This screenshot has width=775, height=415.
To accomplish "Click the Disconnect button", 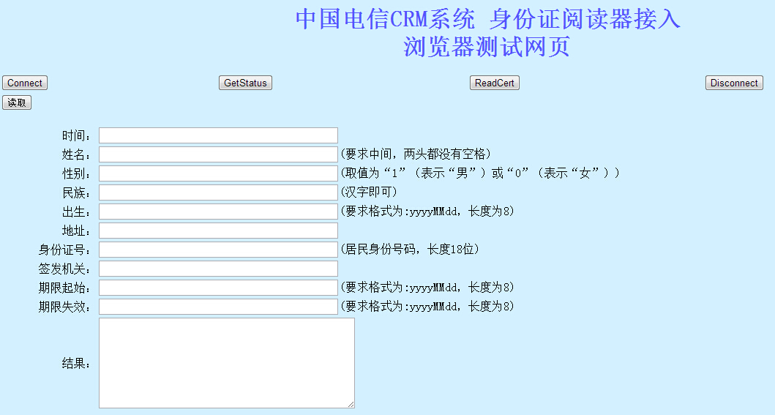I will point(734,83).
